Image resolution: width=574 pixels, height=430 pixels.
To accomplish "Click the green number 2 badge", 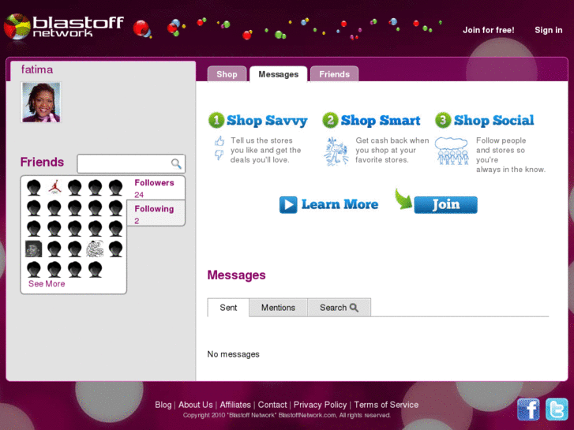I will (330, 120).
